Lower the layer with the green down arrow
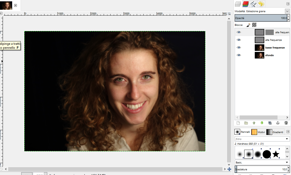 point(262,123)
